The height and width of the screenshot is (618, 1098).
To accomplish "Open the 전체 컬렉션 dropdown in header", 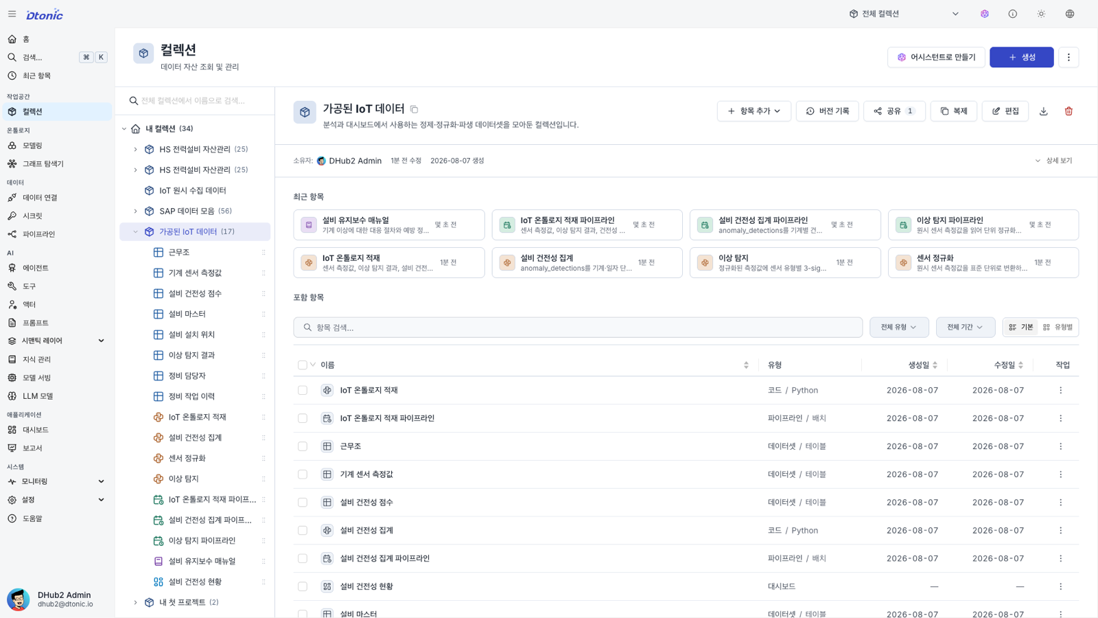I will (904, 14).
